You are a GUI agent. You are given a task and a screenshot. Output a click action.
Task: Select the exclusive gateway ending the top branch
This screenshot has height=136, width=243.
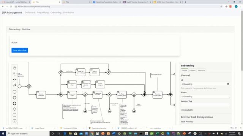click(x=109, y=72)
